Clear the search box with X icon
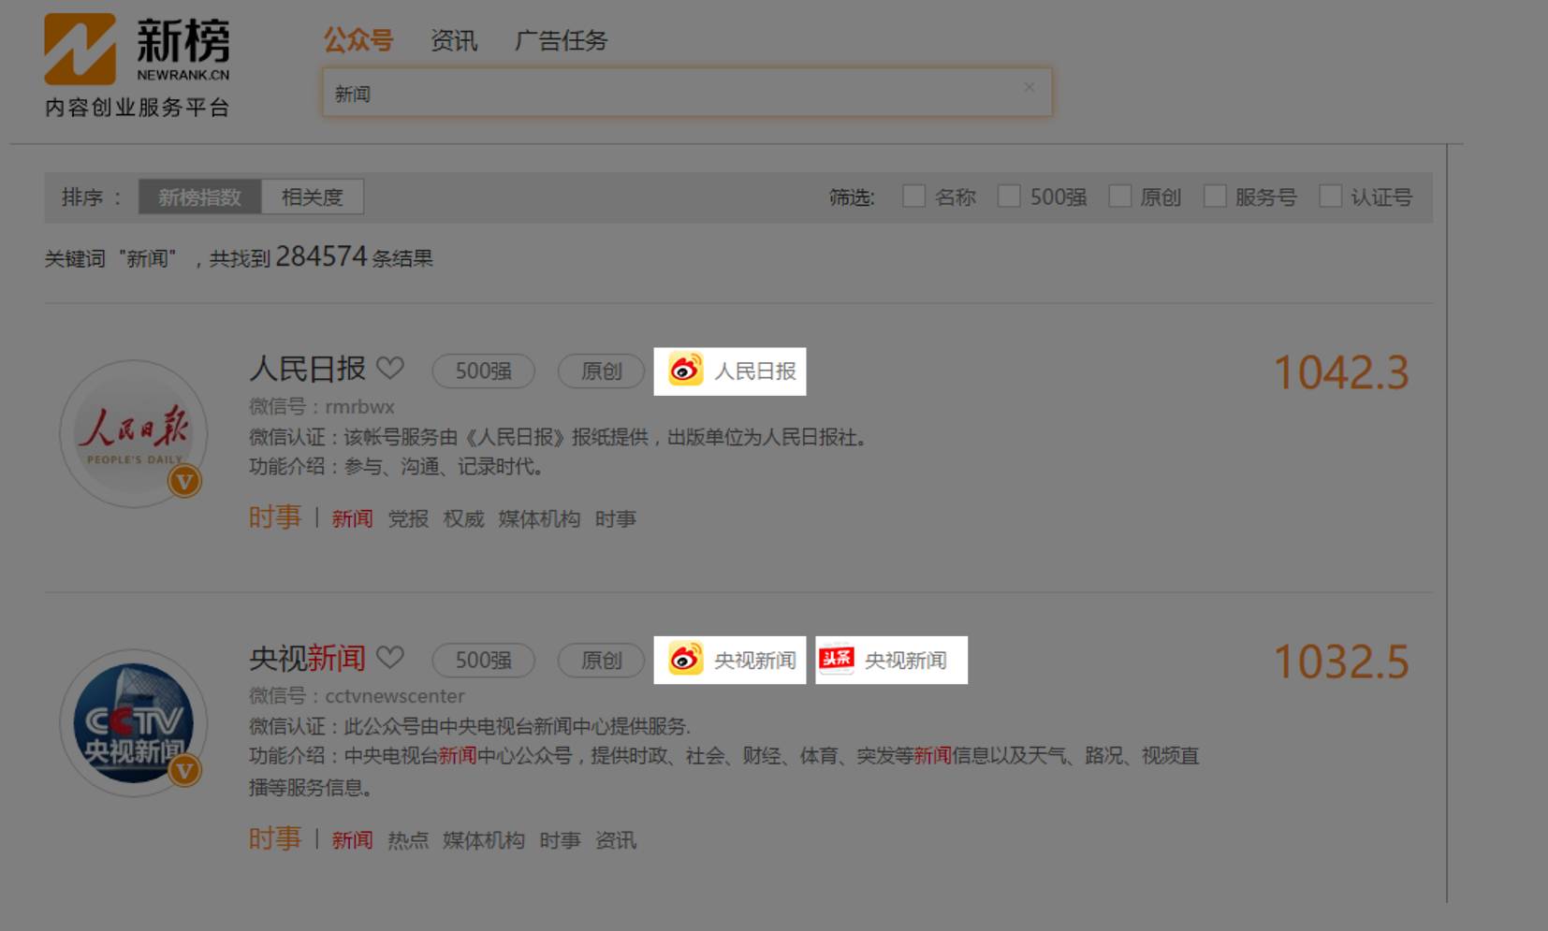 (1029, 87)
